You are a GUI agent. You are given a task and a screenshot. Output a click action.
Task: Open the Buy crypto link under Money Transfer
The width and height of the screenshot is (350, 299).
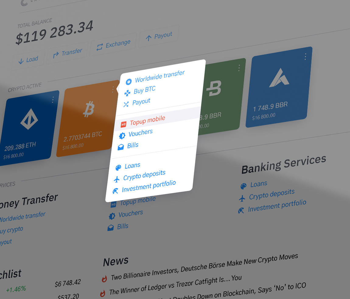click(11, 230)
